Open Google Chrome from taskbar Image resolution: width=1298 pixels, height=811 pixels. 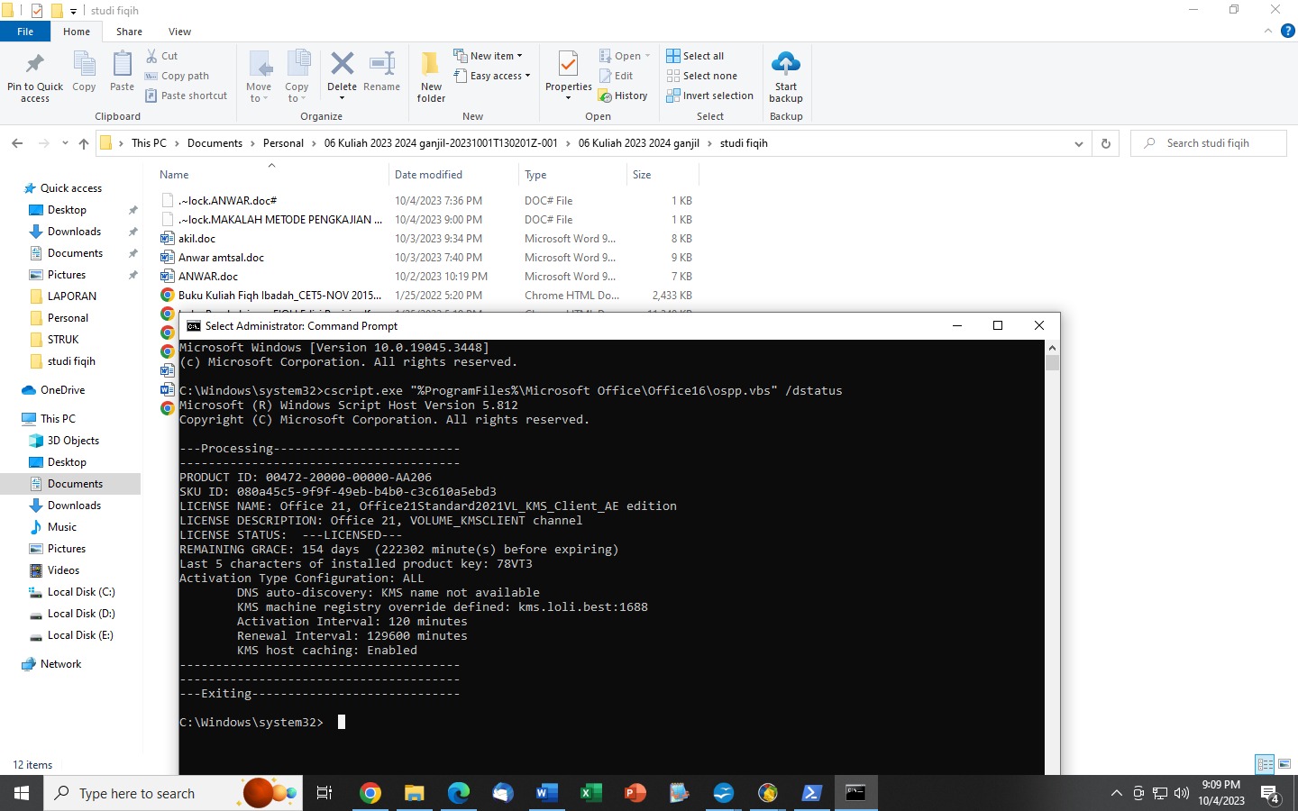[370, 793]
